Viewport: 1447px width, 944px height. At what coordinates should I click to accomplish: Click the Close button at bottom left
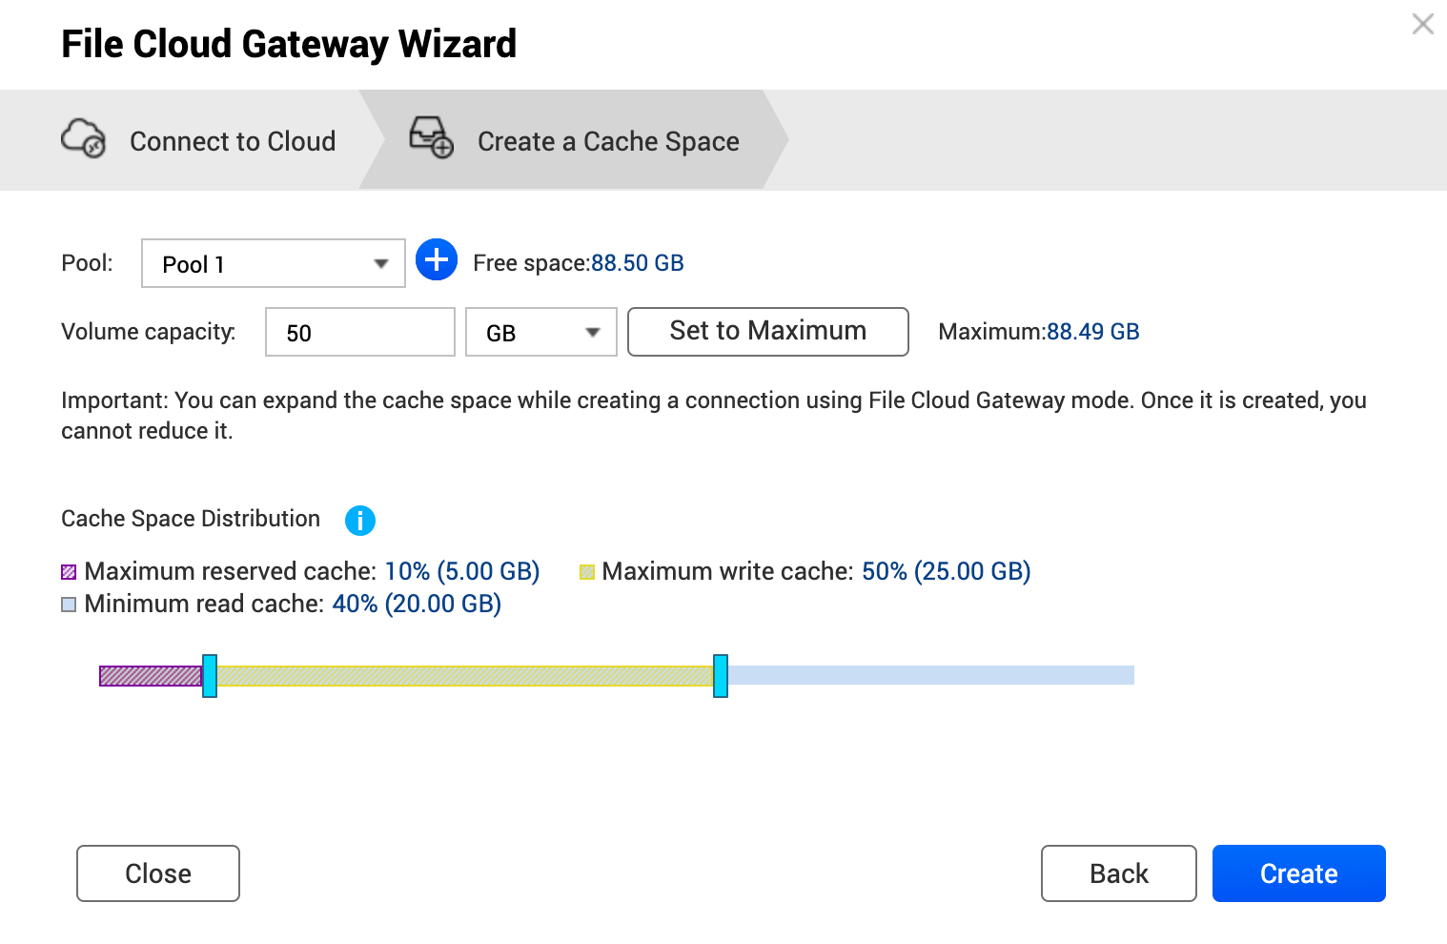tap(158, 873)
